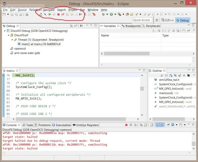The height and width of the screenshot is (162, 198).
Task: Click the binary build icon in the toolbar
Action: (x=27, y=14)
